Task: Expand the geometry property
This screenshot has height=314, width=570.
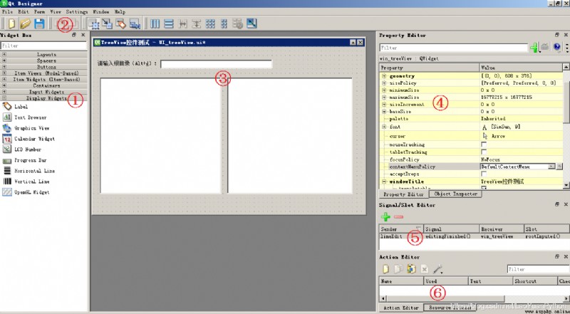Action: (x=384, y=76)
